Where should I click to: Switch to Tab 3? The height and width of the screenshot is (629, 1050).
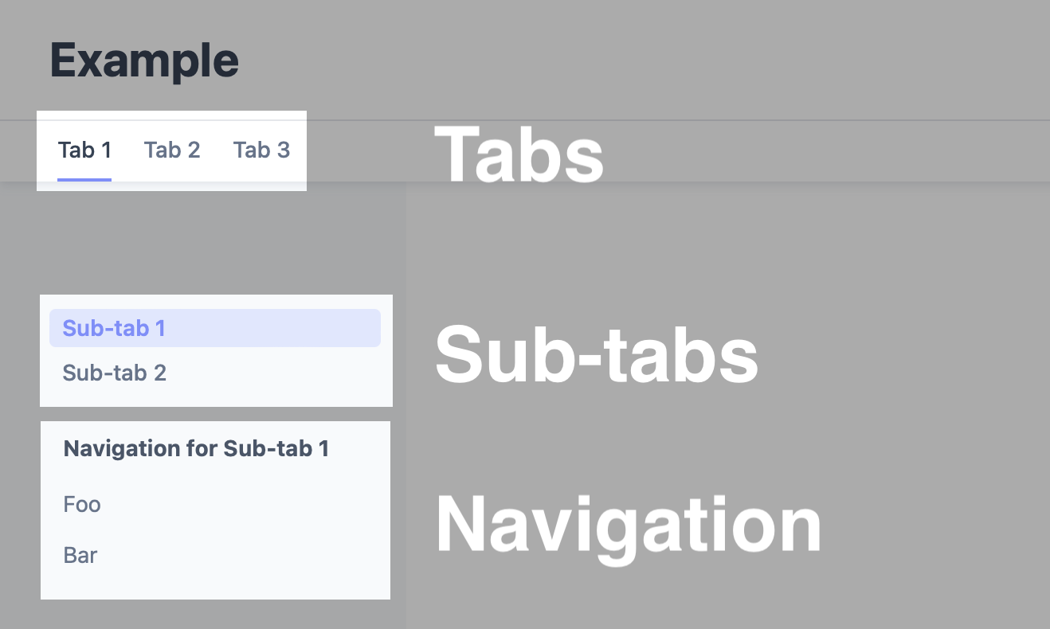(261, 150)
